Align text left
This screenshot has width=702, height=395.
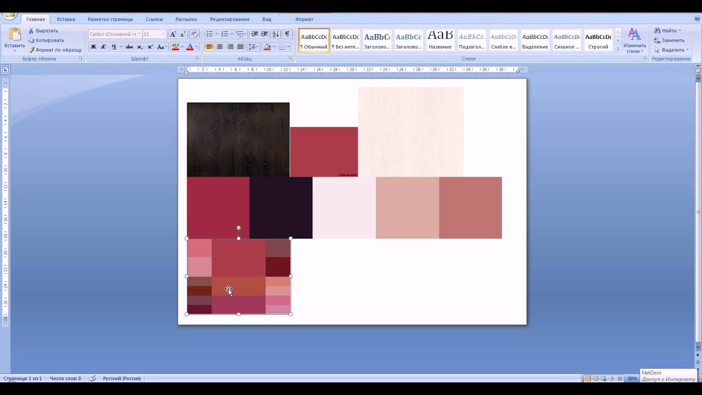(210, 47)
